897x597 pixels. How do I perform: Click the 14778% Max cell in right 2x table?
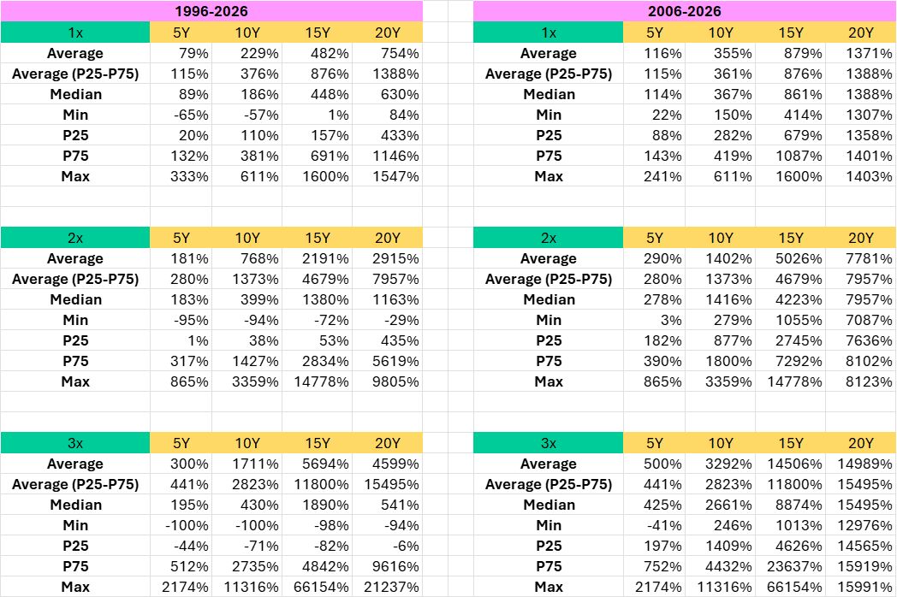click(790, 381)
